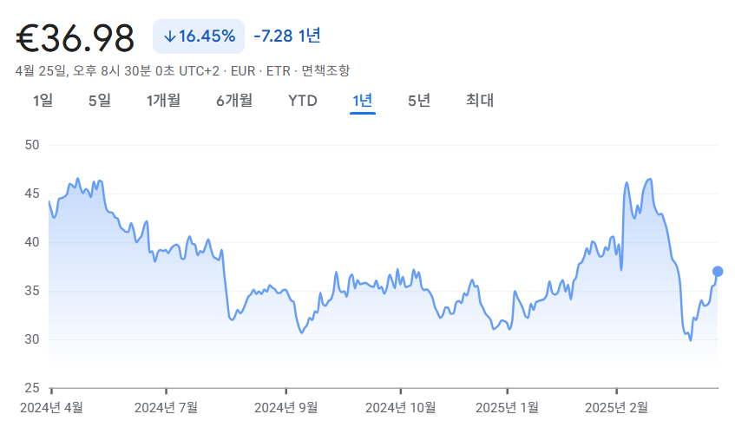Viewport: 735px width, 434px height.
Task: Click the €36.98 price value
Action: 75,37
